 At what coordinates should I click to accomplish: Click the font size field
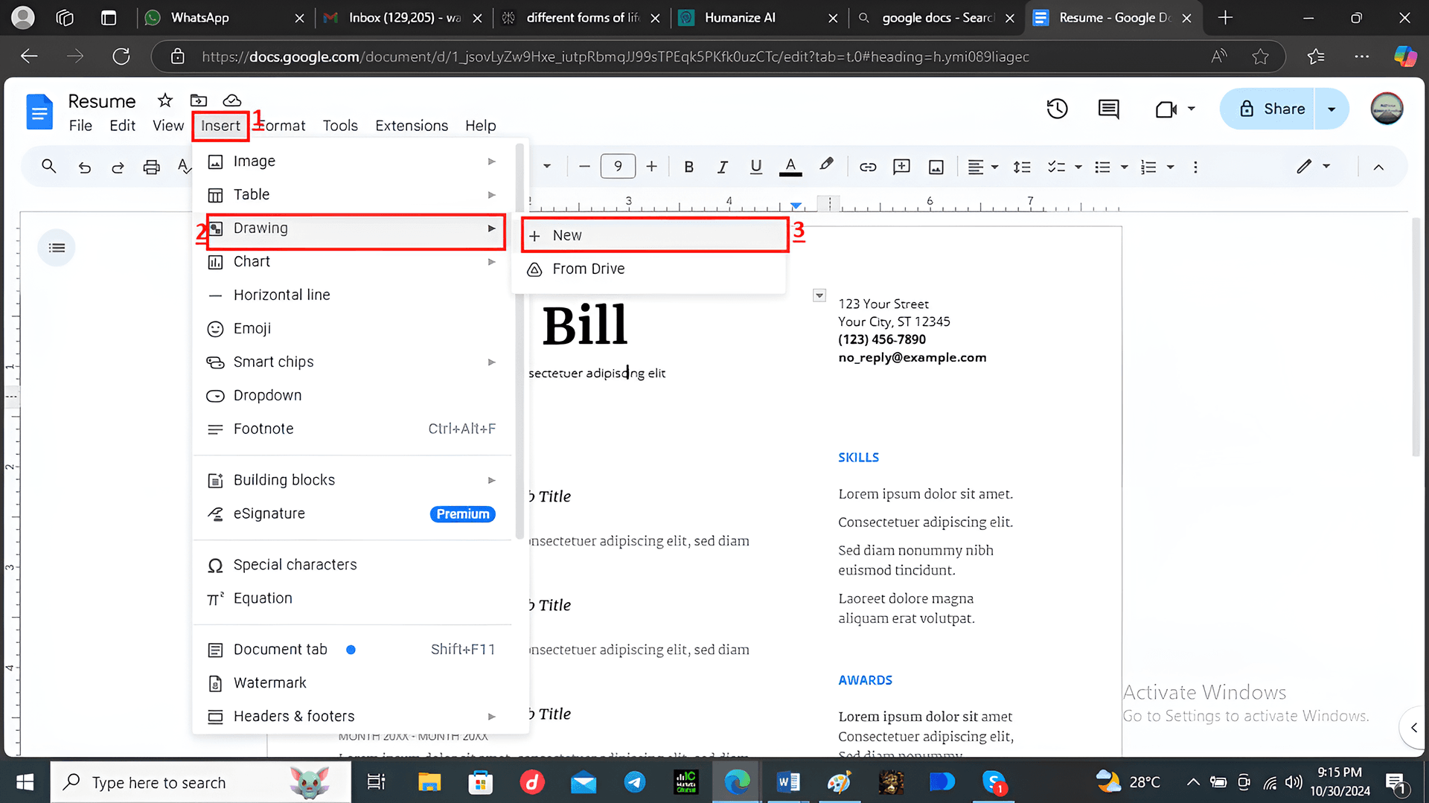point(618,167)
